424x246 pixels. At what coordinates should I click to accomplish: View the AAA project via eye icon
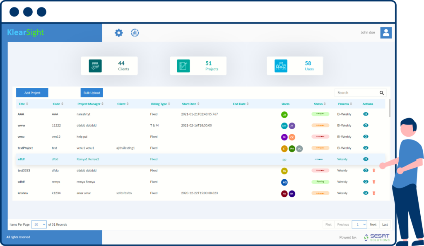[366, 114]
